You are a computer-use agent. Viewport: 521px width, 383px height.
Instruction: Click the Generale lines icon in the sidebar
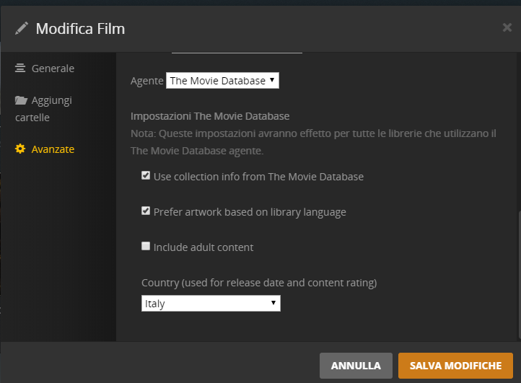click(20, 69)
